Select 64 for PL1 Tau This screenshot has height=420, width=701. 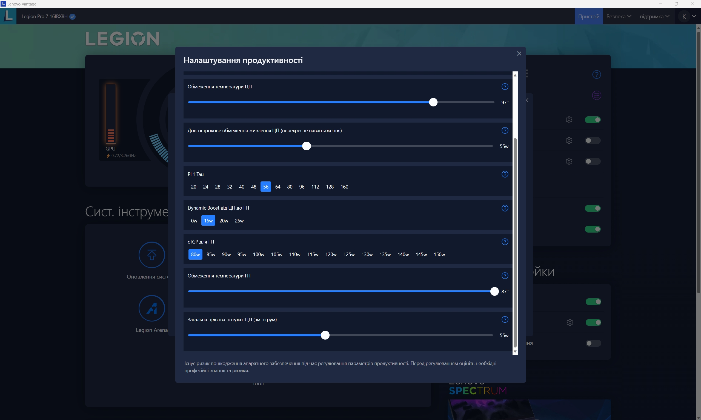278,187
